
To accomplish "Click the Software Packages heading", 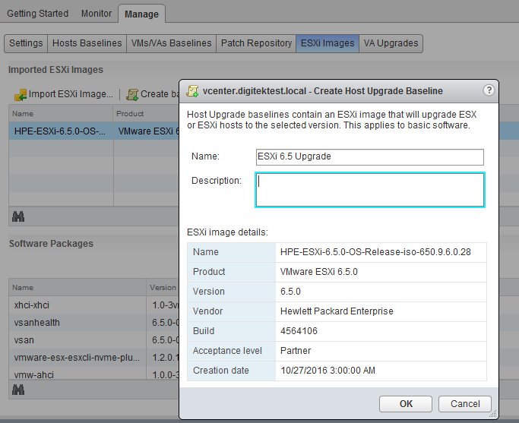I will click(52, 244).
